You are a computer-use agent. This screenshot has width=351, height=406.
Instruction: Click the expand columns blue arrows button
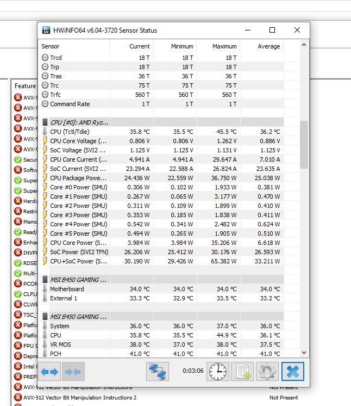click(x=49, y=372)
